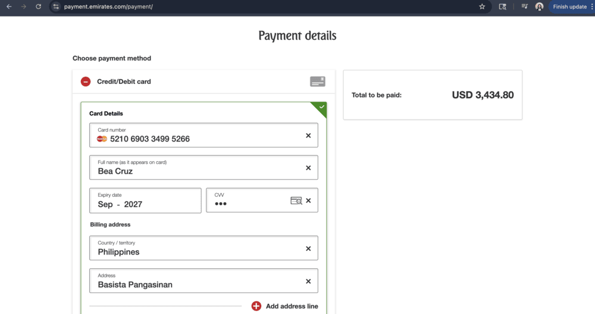
Task: Click the green checkmark corner badge
Action: (x=321, y=108)
